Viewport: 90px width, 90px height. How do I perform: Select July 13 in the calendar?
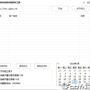pyautogui.click(x=85, y=76)
